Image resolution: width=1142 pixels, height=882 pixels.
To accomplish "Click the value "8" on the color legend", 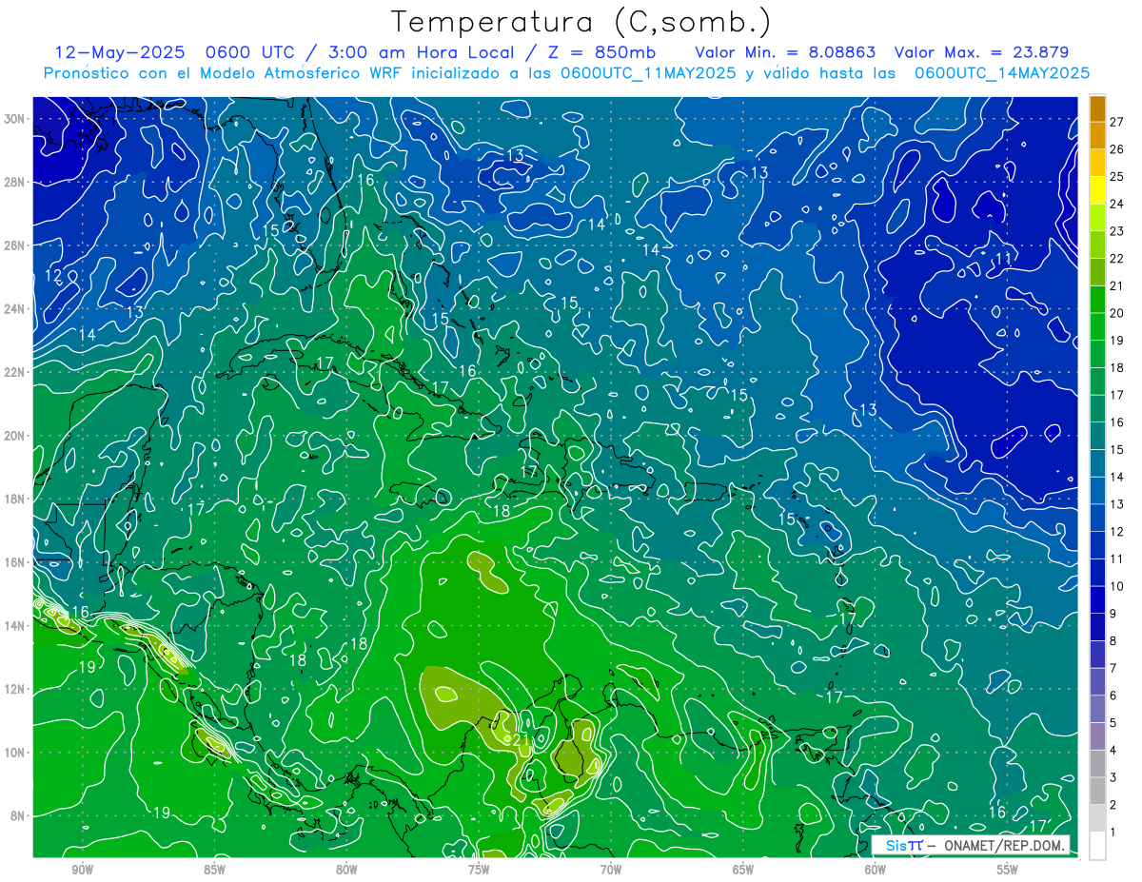I will tap(1112, 640).
